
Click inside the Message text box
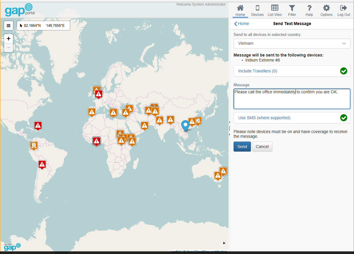click(x=292, y=99)
